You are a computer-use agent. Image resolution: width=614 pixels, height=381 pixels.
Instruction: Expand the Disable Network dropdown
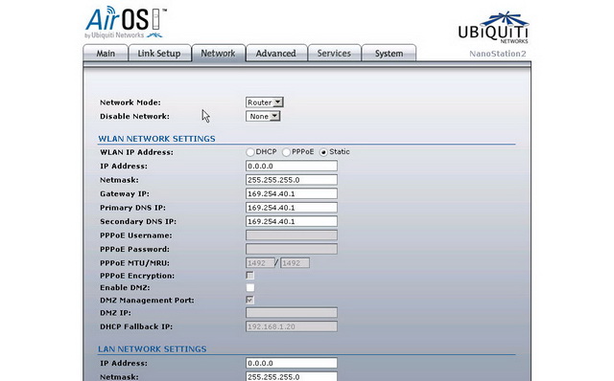(x=263, y=117)
